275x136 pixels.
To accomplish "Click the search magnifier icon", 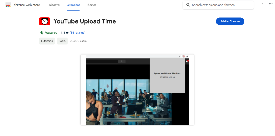I will (x=188, y=5).
